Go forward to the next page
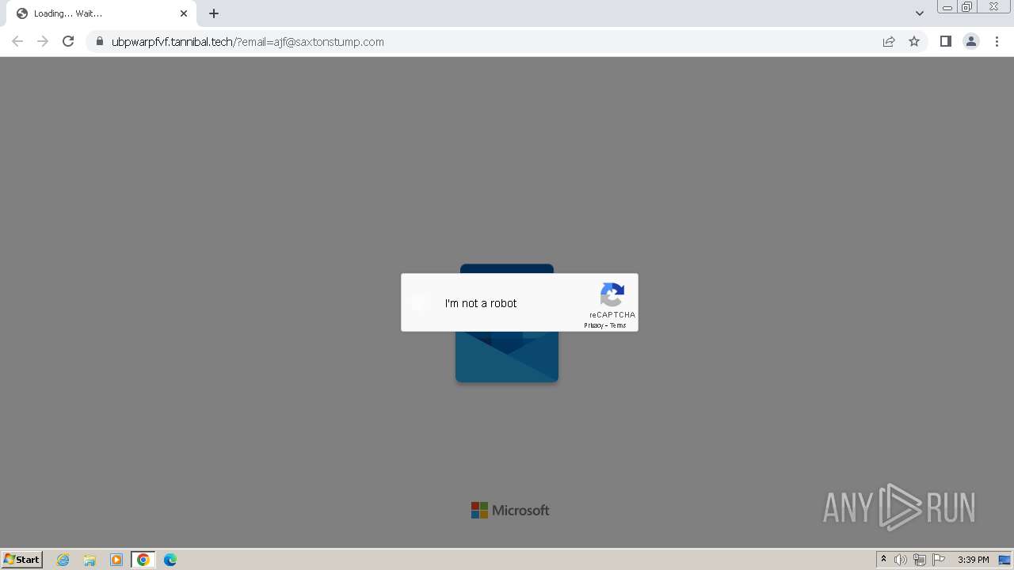This screenshot has height=570, width=1014. [x=43, y=41]
